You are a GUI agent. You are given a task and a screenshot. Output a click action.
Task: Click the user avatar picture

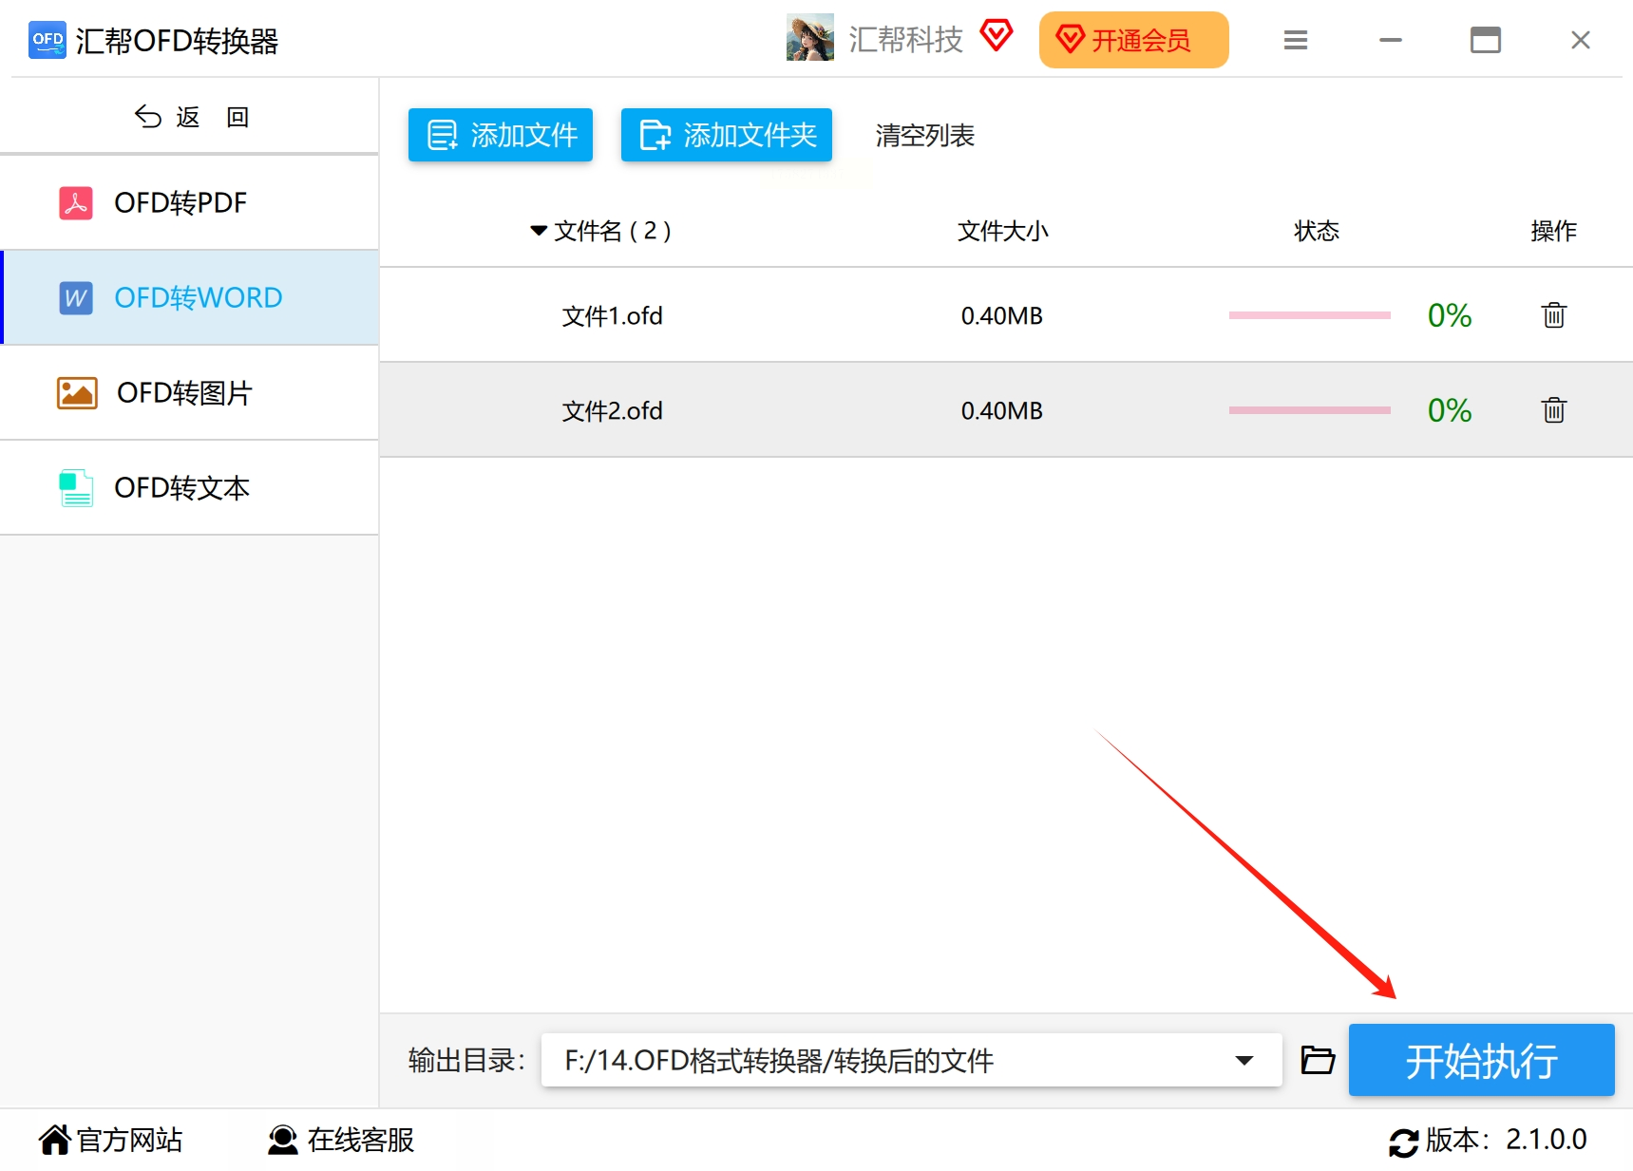click(809, 38)
